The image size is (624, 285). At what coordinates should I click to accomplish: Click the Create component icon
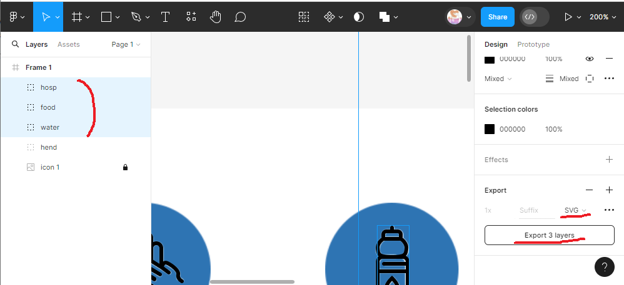click(x=330, y=17)
